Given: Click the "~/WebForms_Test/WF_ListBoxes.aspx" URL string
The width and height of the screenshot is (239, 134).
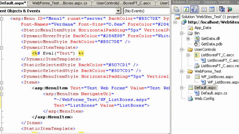Looking at the screenshot, I should point(101,100).
